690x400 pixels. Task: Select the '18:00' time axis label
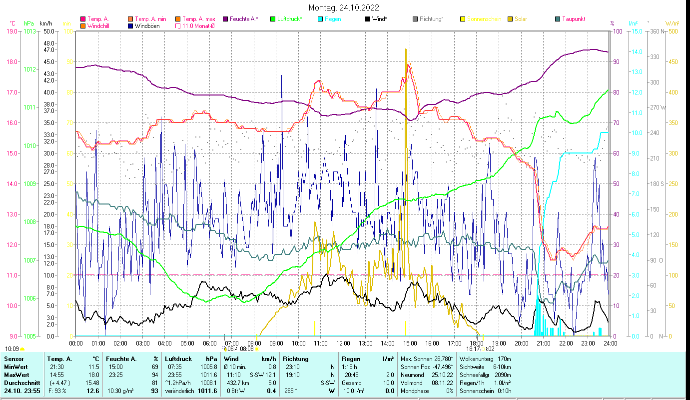[477, 343]
